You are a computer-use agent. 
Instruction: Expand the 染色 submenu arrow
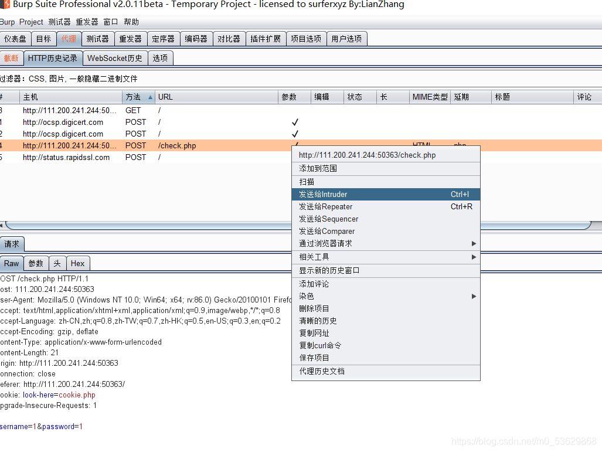click(x=474, y=297)
